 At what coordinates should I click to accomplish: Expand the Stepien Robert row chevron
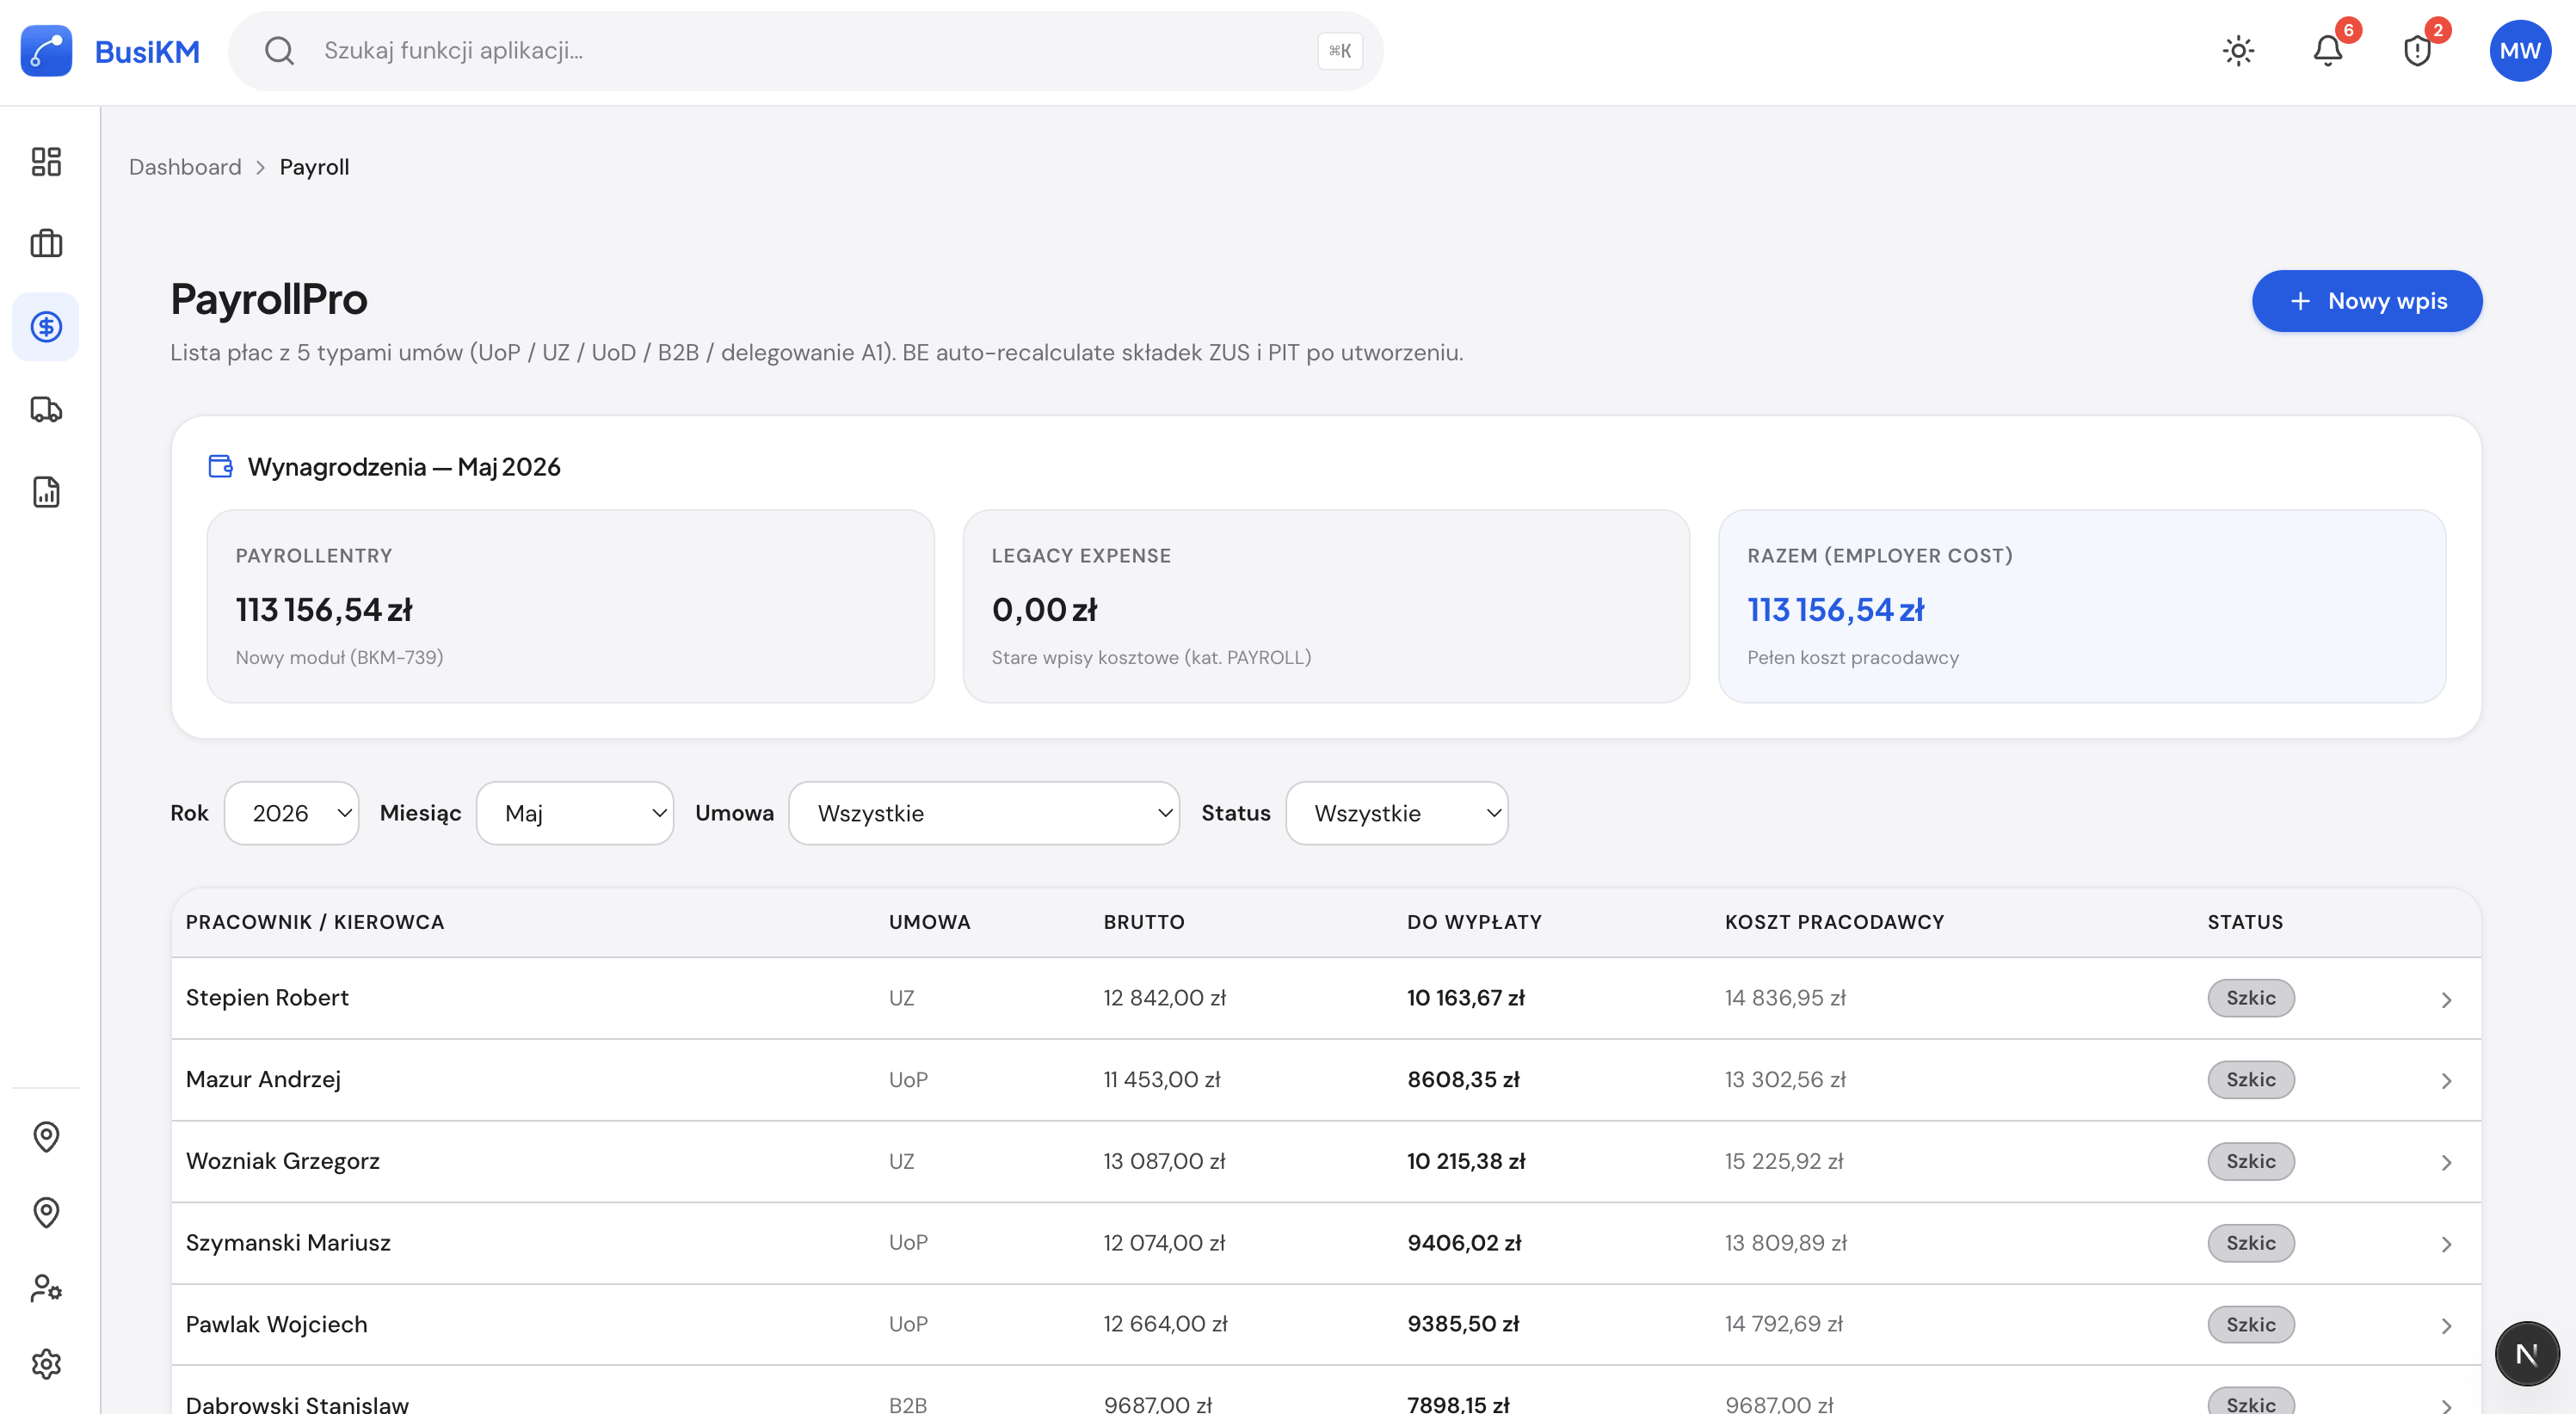[x=2445, y=999]
